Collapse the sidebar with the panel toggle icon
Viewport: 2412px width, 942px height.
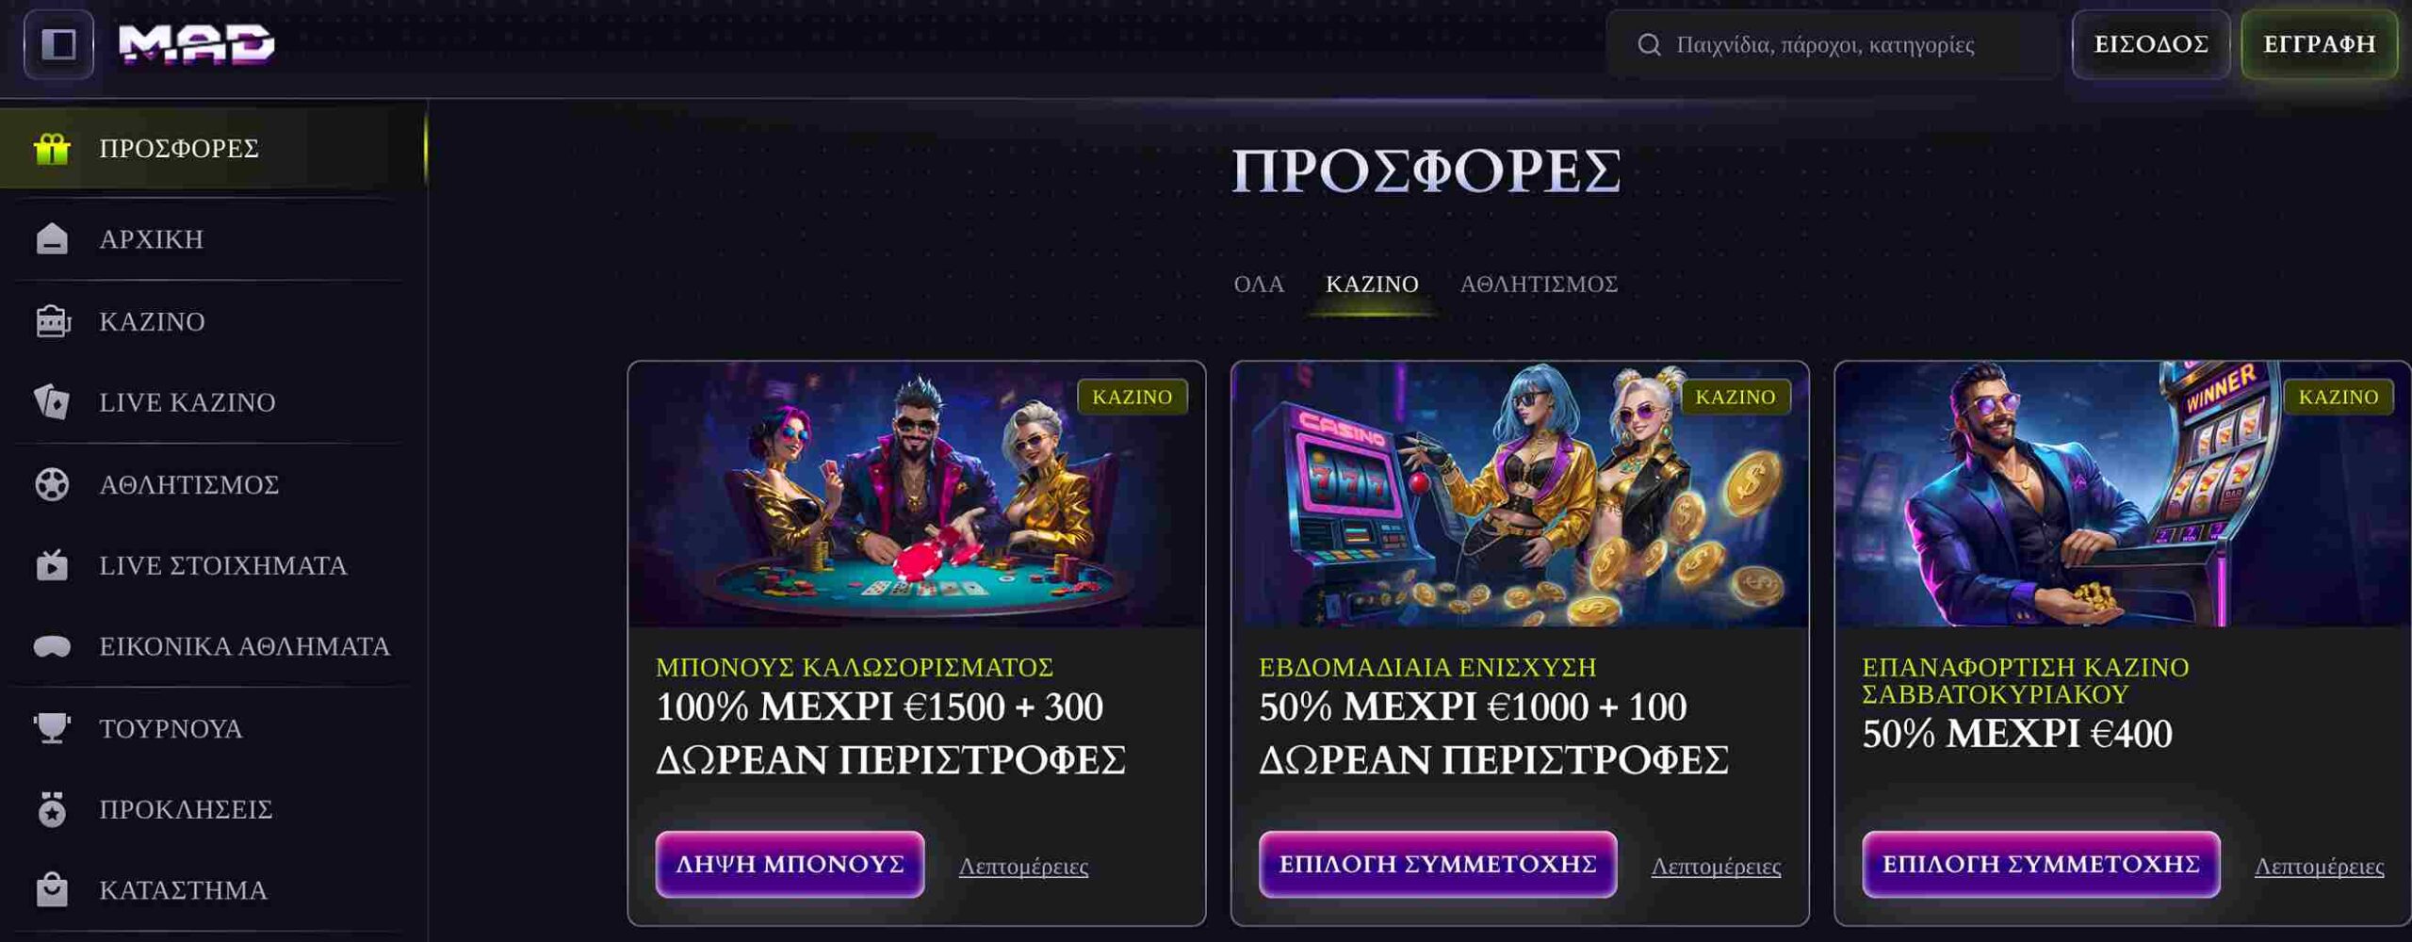click(x=58, y=44)
